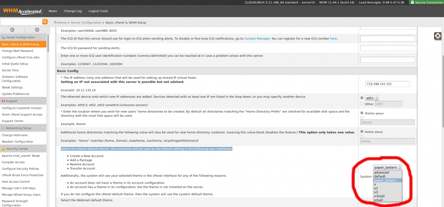444x207 pixels.
Task: Open the eth1 ethernet device dropdown
Action: tap(372, 98)
